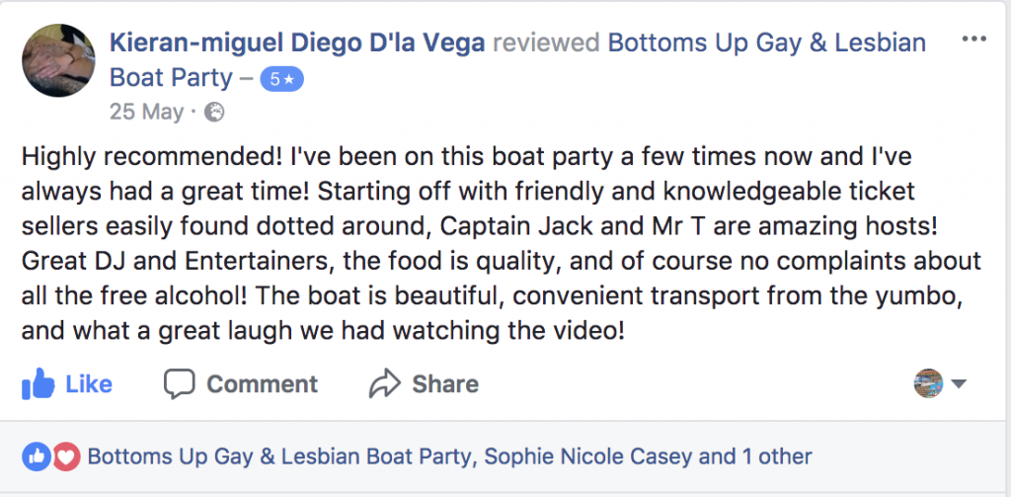
Task: Click the Share arrow icon
Action: 384,383
